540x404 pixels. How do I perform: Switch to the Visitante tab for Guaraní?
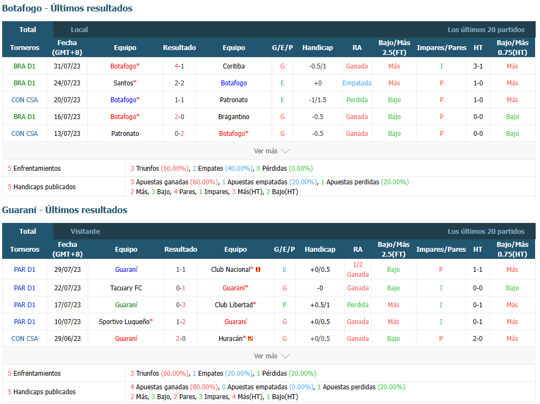click(x=85, y=231)
